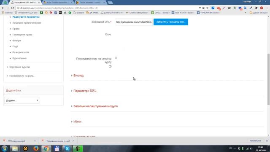Open 'Локально призначені ролі' link
270x152 pixels.
point(27,23)
